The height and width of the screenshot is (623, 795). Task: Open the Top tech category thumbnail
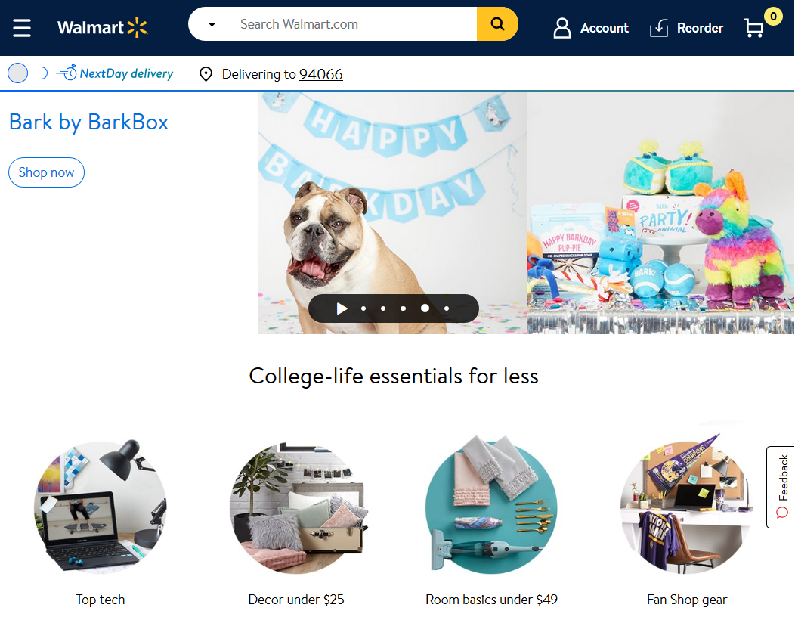click(x=101, y=507)
